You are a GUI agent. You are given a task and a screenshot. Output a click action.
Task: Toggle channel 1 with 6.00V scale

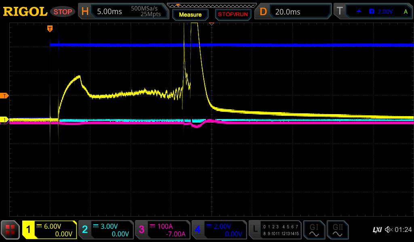[49, 230]
